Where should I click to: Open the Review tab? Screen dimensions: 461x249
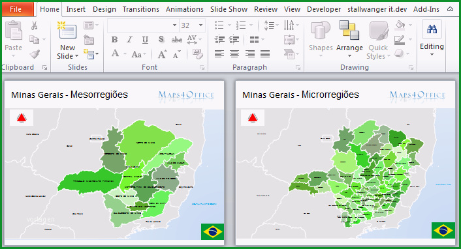pyautogui.click(x=266, y=9)
